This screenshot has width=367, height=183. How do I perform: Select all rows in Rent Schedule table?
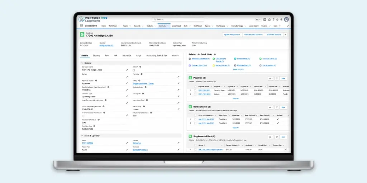195,115
